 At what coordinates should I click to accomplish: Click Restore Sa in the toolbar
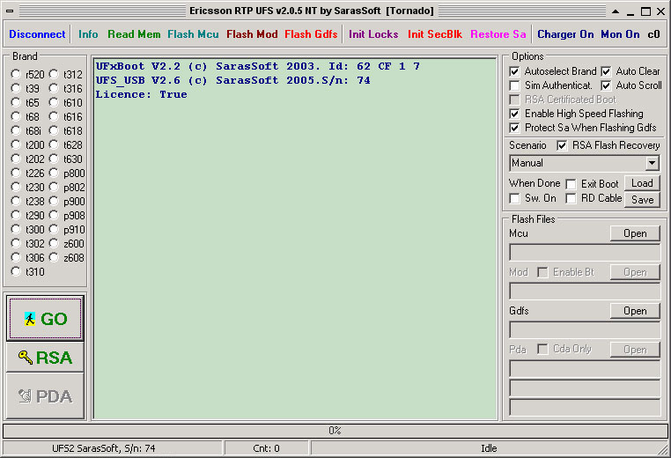498,34
